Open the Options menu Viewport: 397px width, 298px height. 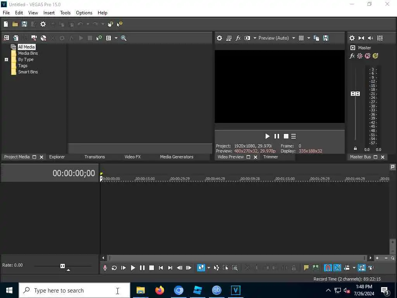[84, 13]
